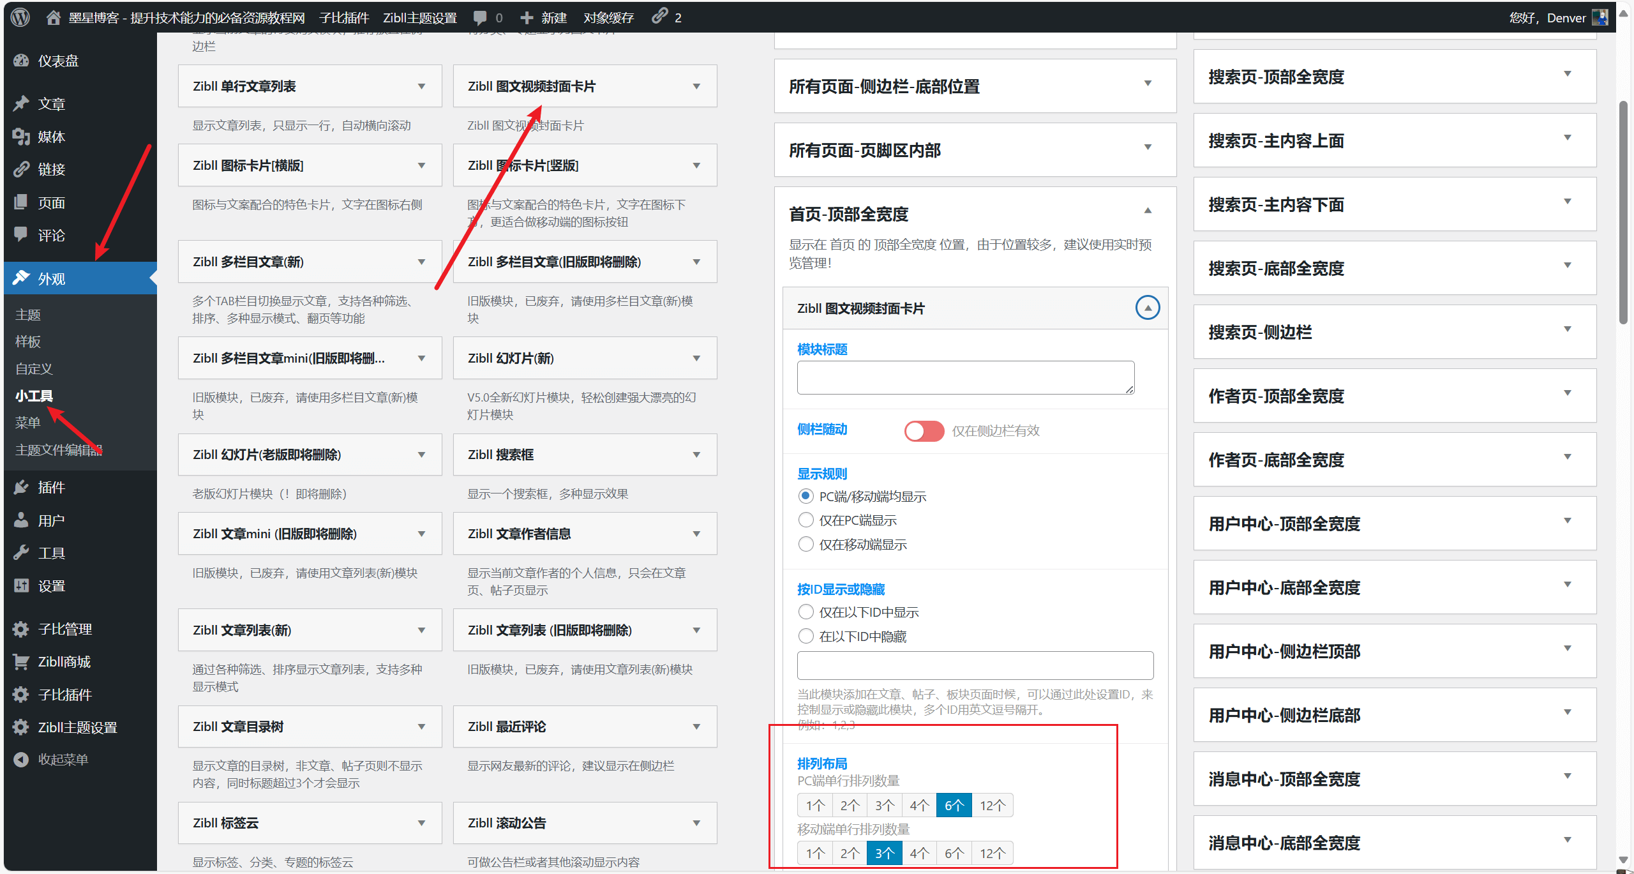
Task: Open the 样板 submenu item
Action: 28,342
